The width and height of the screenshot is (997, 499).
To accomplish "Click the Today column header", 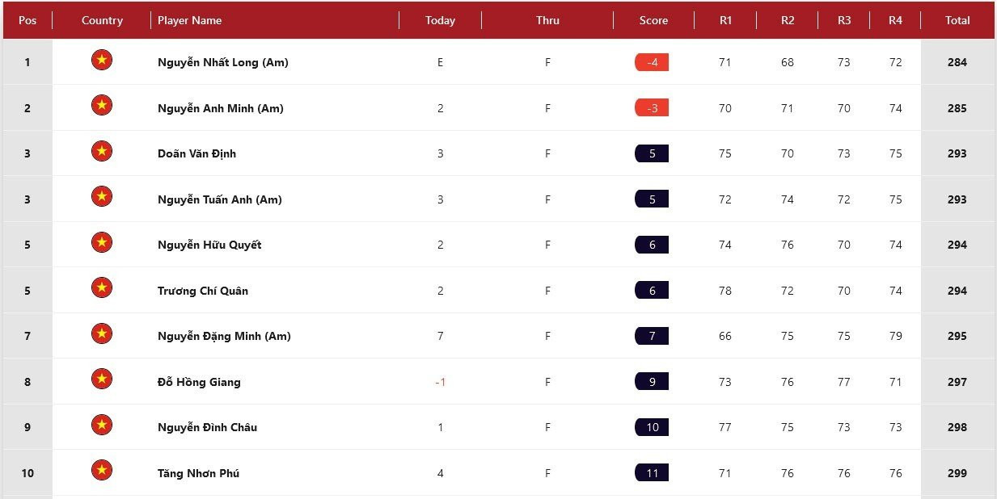I will 440,20.
